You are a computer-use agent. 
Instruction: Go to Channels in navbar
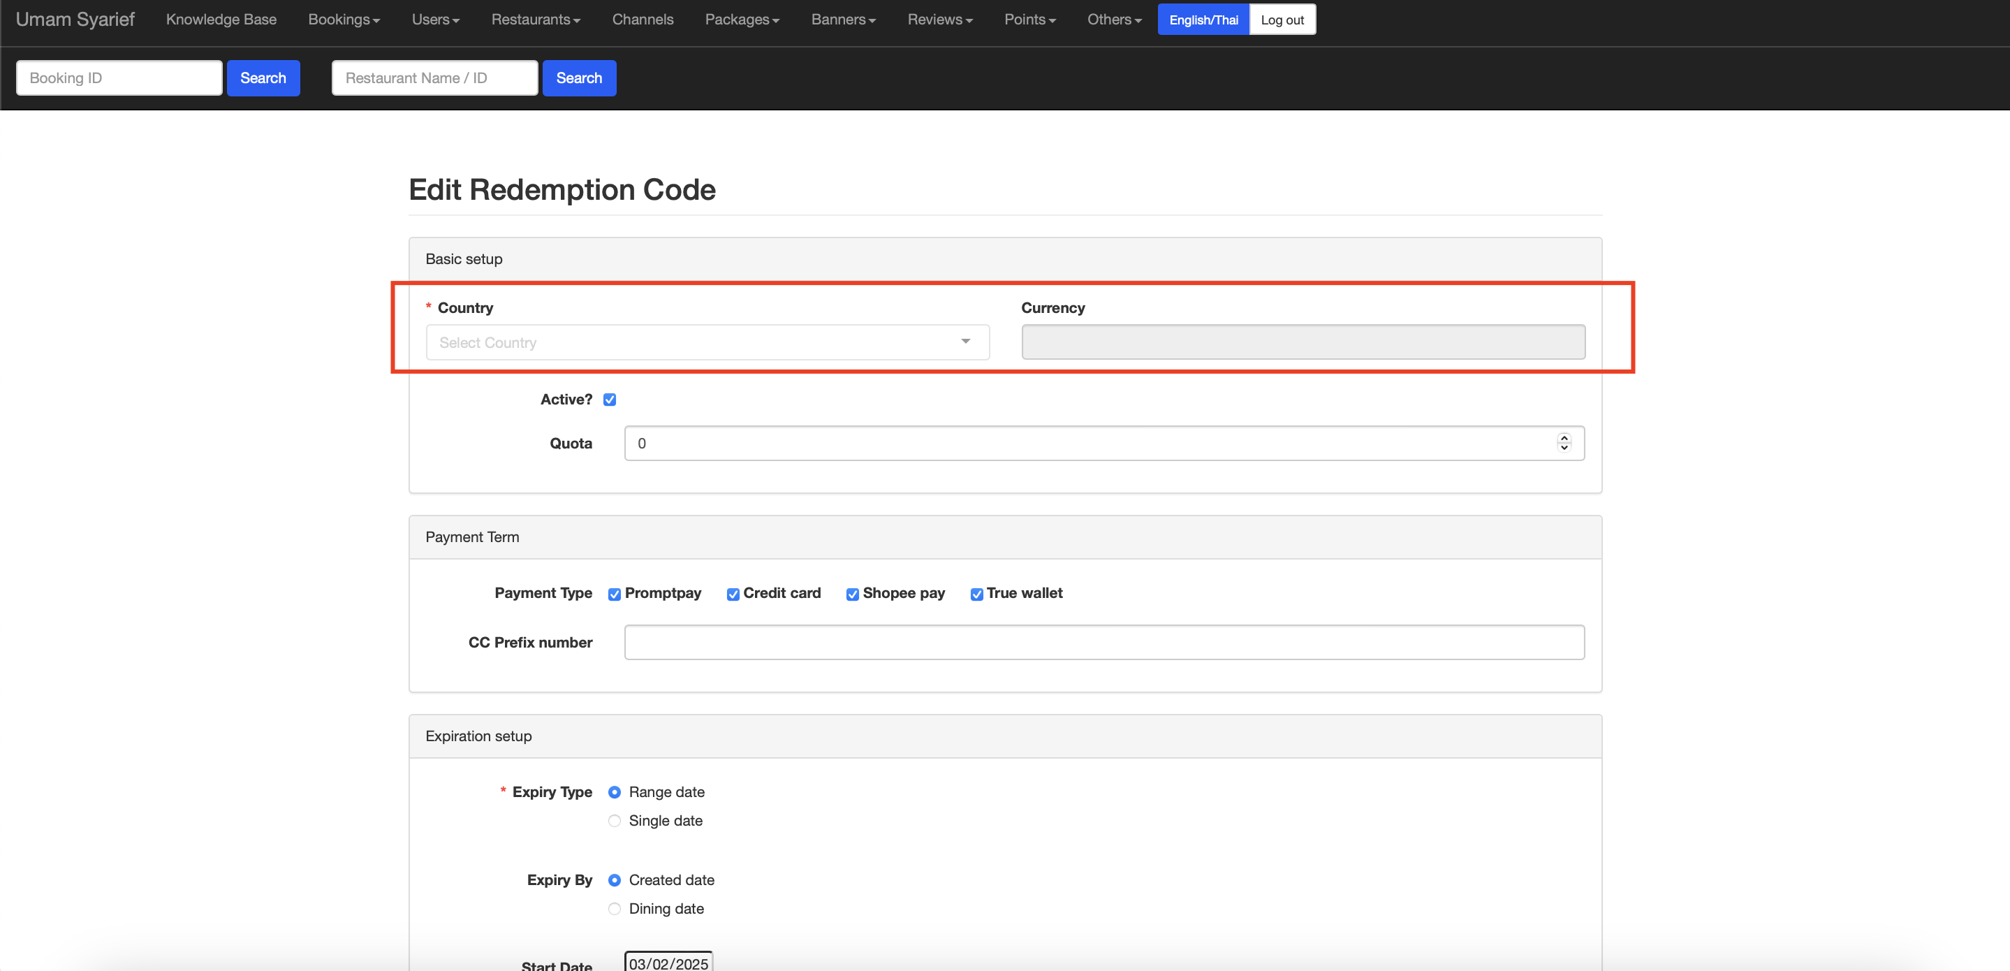coord(642,20)
